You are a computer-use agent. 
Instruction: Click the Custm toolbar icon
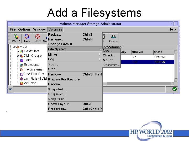point(114,38)
